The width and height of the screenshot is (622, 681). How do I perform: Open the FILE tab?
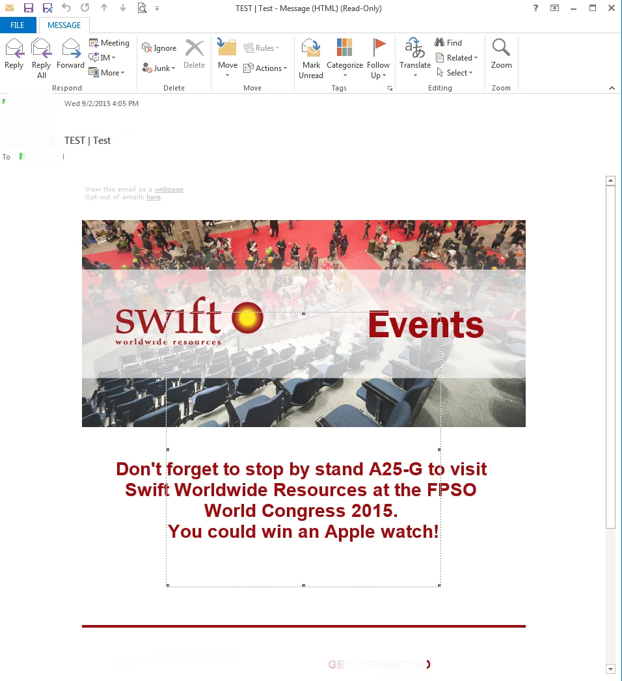coord(18,25)
